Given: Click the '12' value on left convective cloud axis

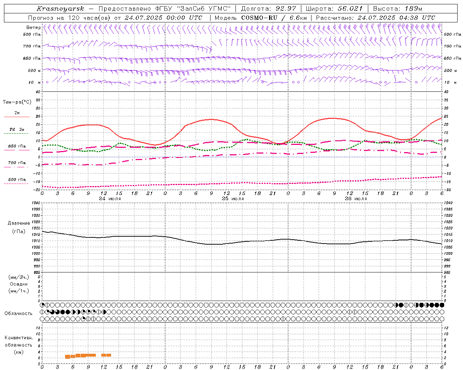Looking at the screenshot, I should point(39,328).
